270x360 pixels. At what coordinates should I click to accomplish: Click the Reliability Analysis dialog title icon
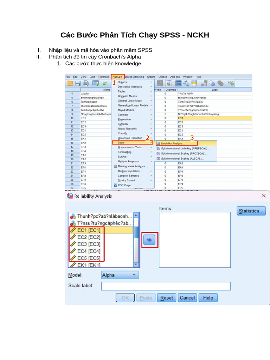[70, 196]
